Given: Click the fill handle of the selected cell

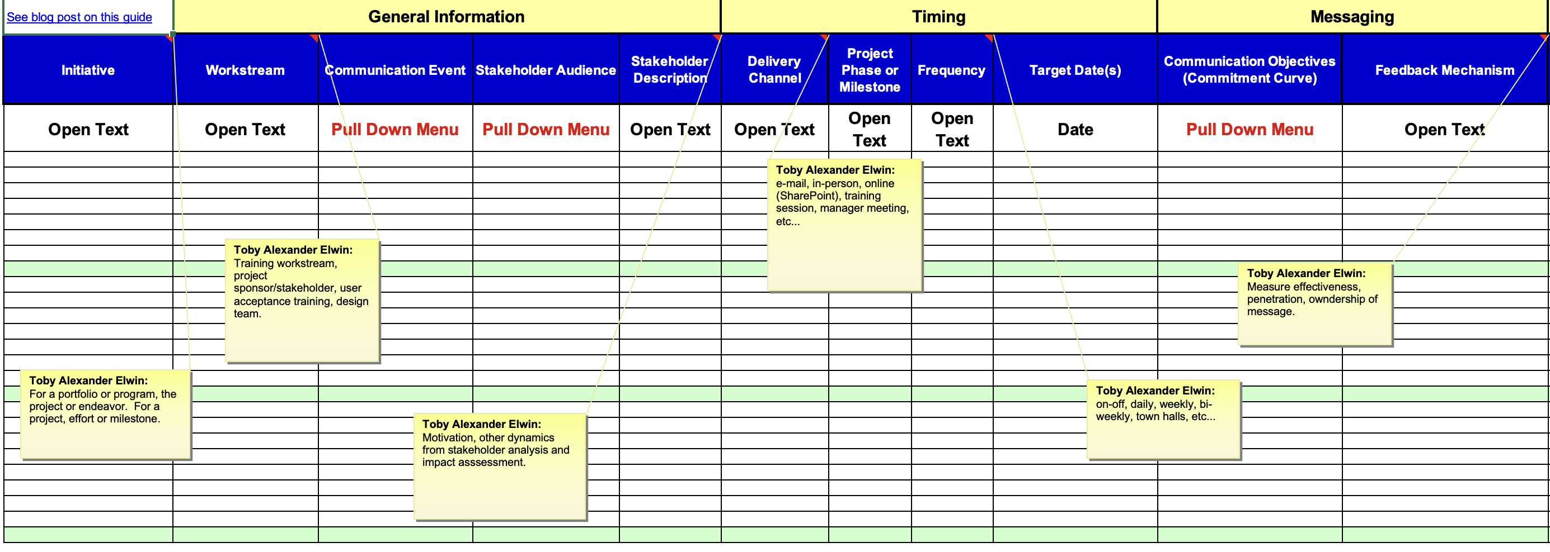Looking at the screenshot, I should coord(173,34).
